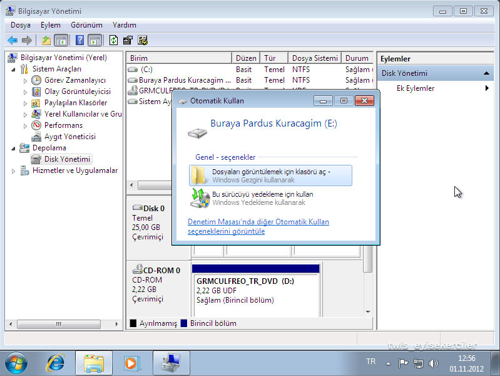Show hidden tray icons arrow
500x376 pixels.
(x=388, y=363)
